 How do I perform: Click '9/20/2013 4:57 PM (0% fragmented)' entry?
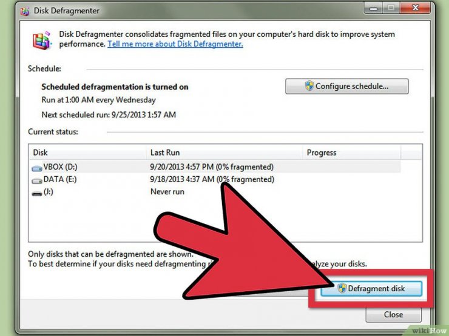tap(212, 167)
